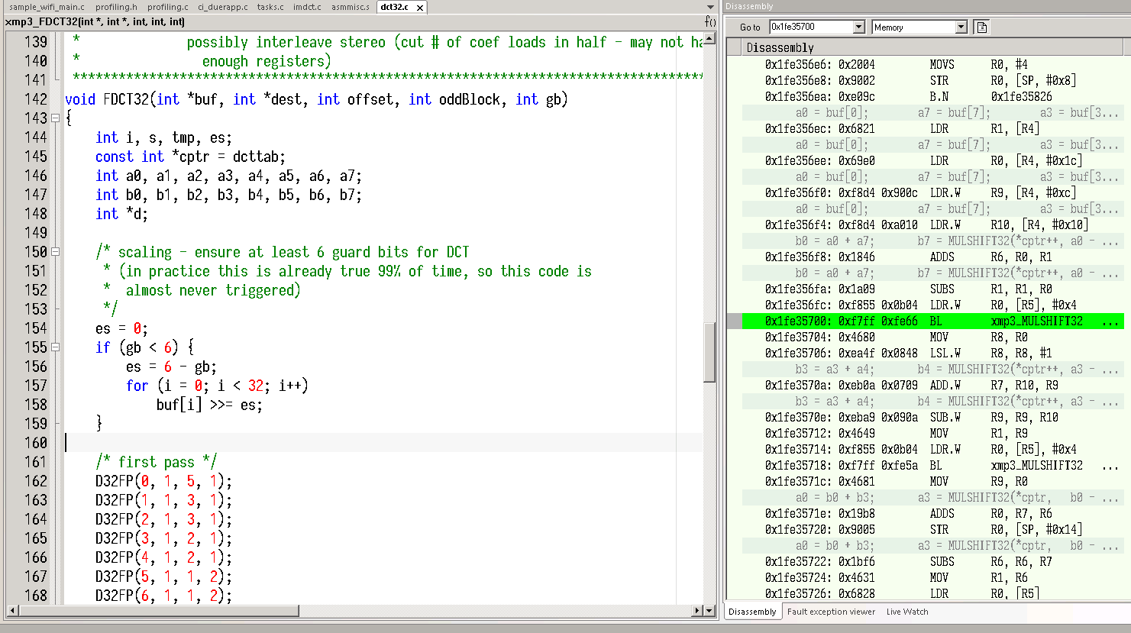Click the editor vertical scrollbar thumb
The height and width of the screenshot is (633, 1131).
pyautogui.click(x=709, y=353)
